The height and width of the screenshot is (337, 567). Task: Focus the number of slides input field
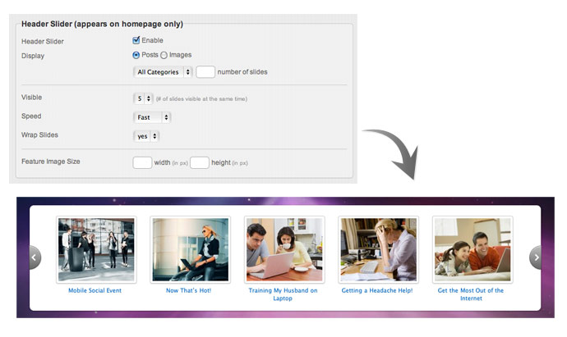click(x=205, y=72)
